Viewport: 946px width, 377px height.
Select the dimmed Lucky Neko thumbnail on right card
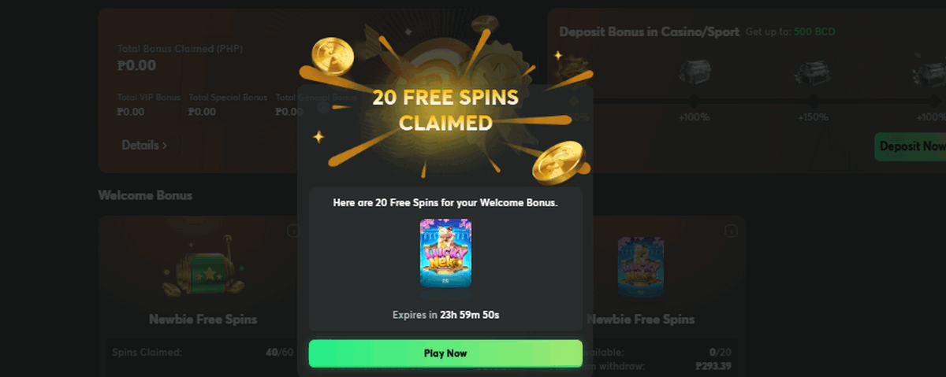[641, 268]
